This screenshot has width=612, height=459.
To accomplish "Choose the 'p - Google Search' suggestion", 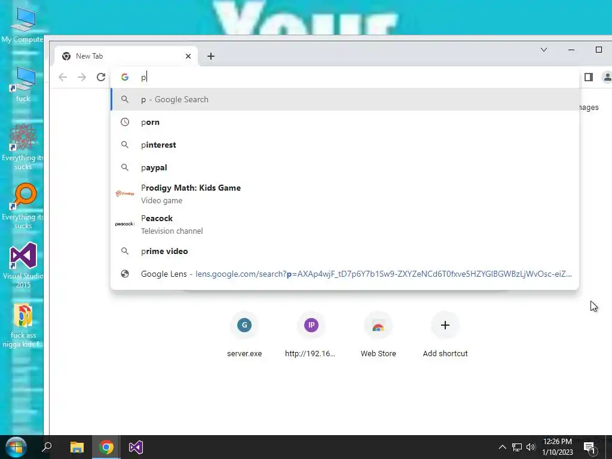I will [x=345, y=100].
